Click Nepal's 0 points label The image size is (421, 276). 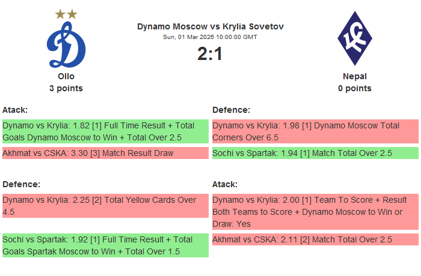click(354, 88)
